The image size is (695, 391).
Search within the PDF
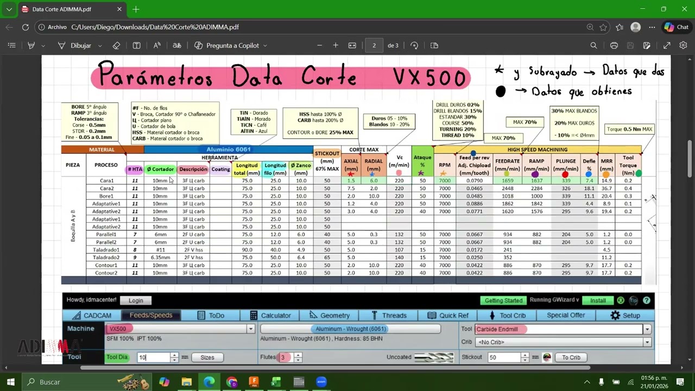[x=593, y=46]
